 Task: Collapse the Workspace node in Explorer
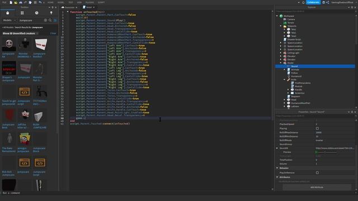[277, 16]
